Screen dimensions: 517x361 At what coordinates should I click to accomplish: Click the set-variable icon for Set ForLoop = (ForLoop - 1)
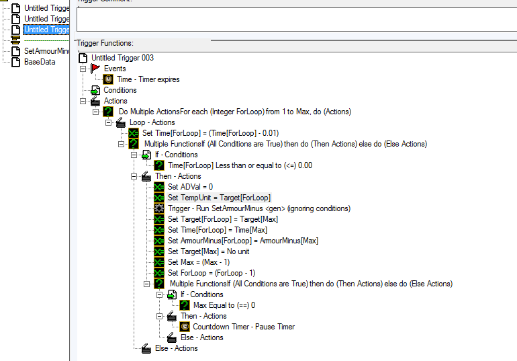pos(159,273)
